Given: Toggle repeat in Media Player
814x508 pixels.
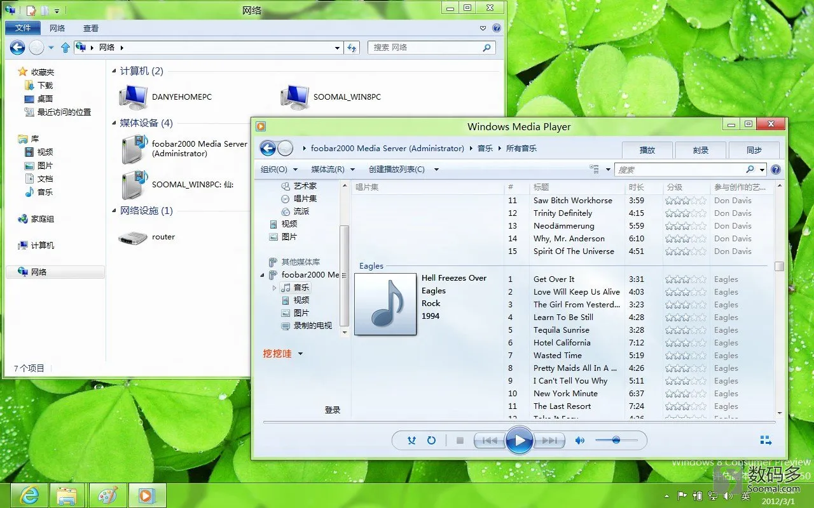Looking at the screenshot, I should point(431,441).
